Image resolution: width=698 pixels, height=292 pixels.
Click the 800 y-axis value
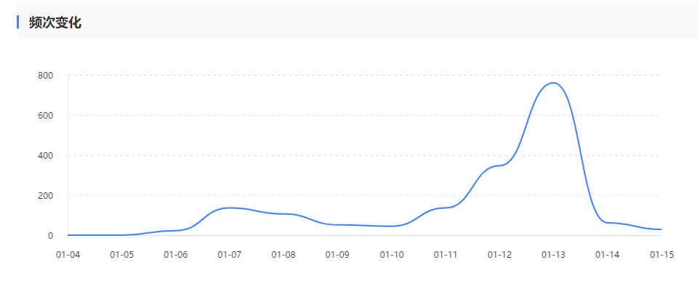(x=45, y=76)
